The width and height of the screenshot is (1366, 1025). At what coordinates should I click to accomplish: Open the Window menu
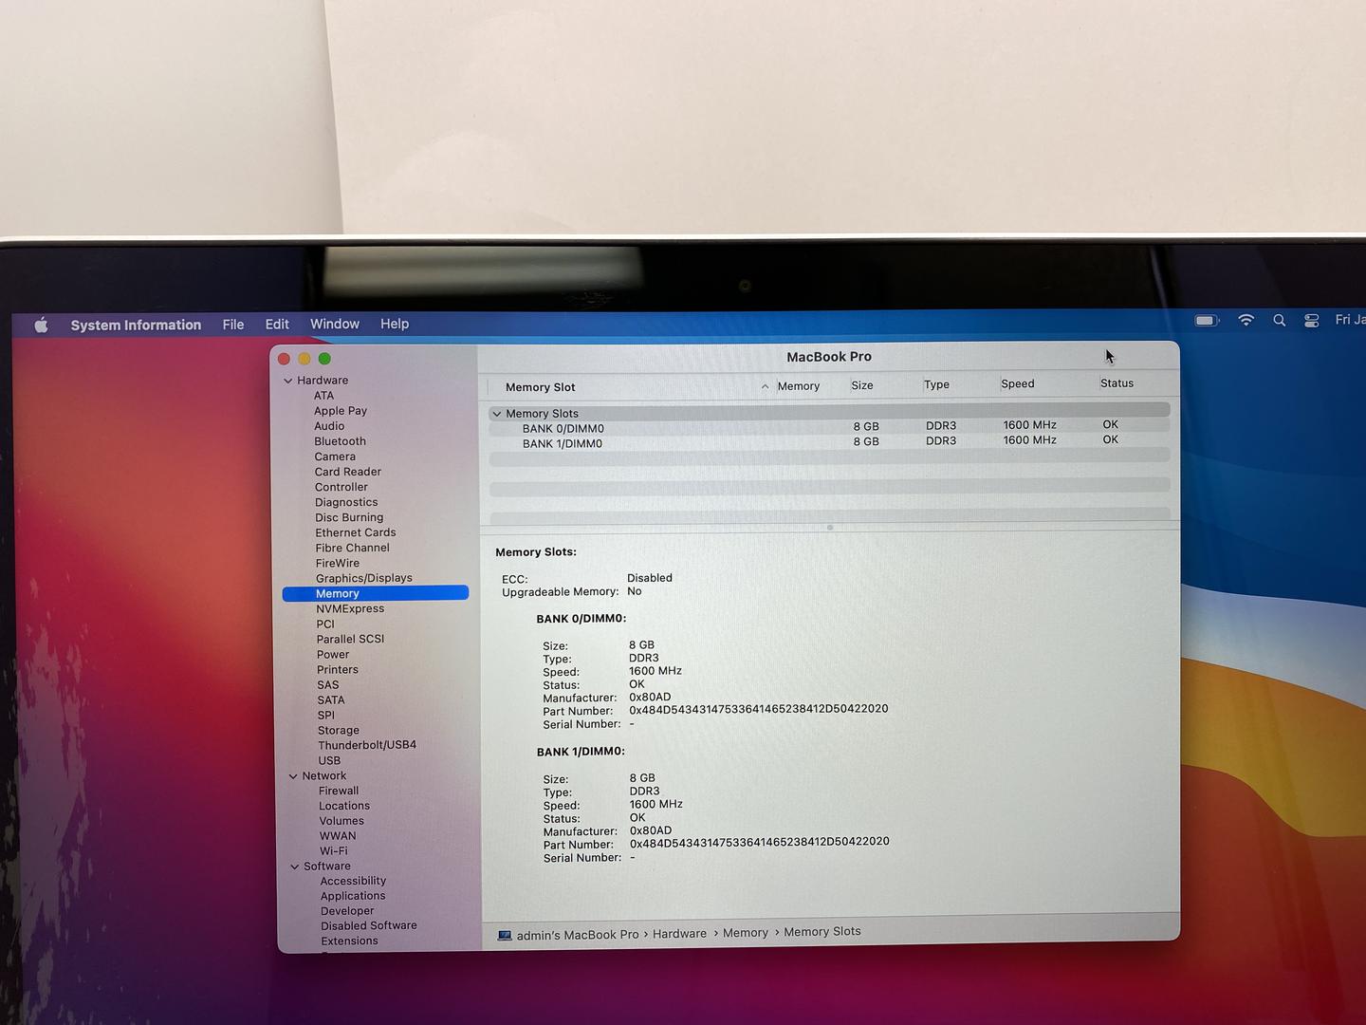coord(335,324)
